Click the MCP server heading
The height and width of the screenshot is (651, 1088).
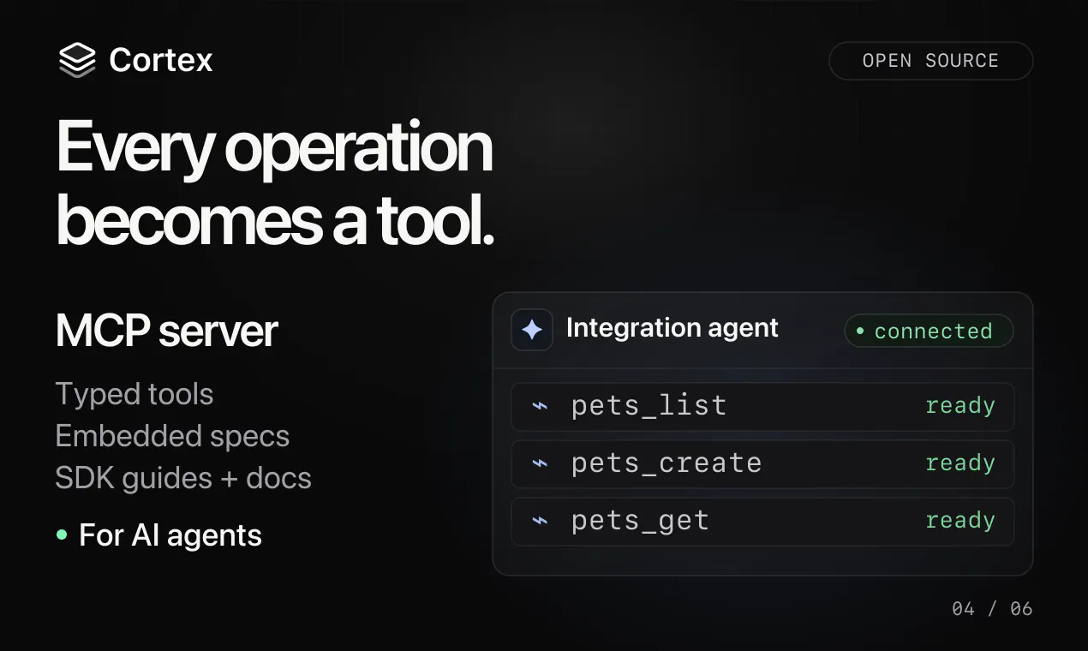[167, 331]
